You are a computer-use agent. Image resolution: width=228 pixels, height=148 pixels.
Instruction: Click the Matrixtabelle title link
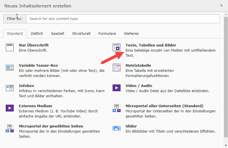[x=138, y=66]
